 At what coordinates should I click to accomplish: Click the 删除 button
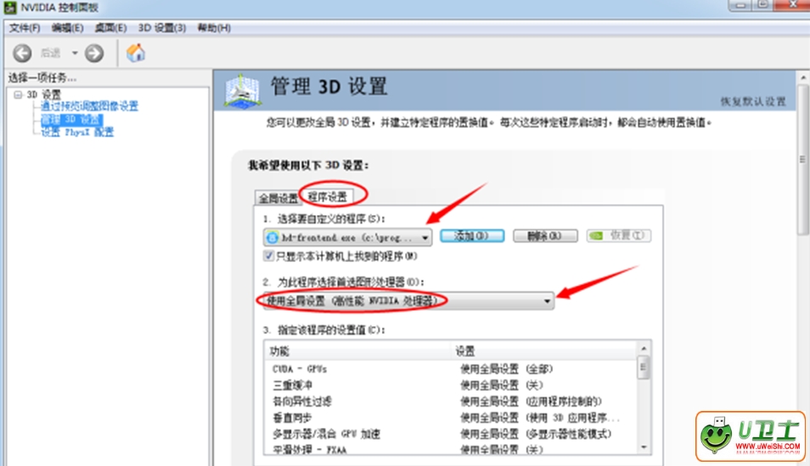[x=545, y=236]
